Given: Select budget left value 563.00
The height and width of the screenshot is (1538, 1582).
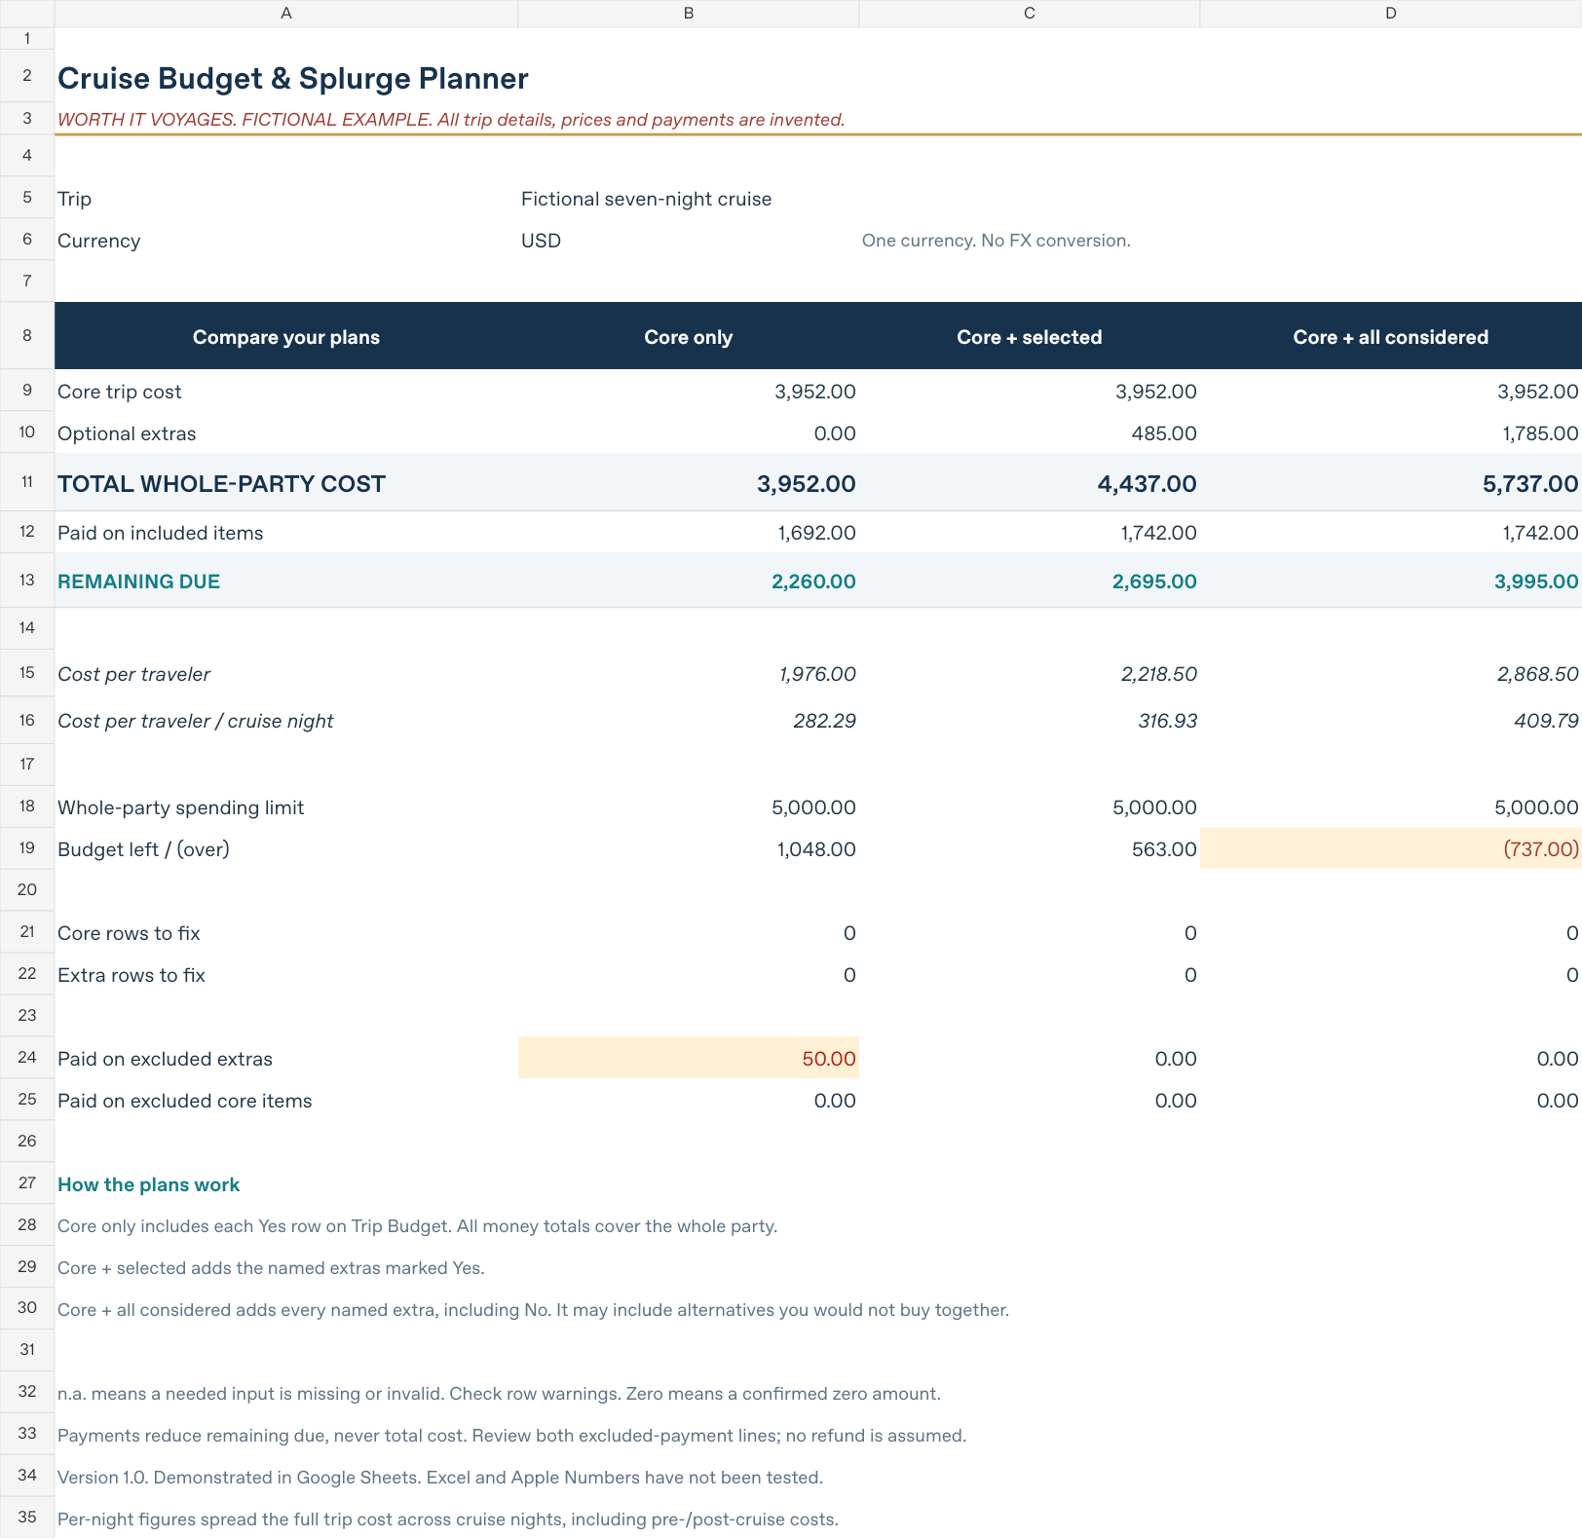Looking at the screenshot, I should coord(1030,848).
